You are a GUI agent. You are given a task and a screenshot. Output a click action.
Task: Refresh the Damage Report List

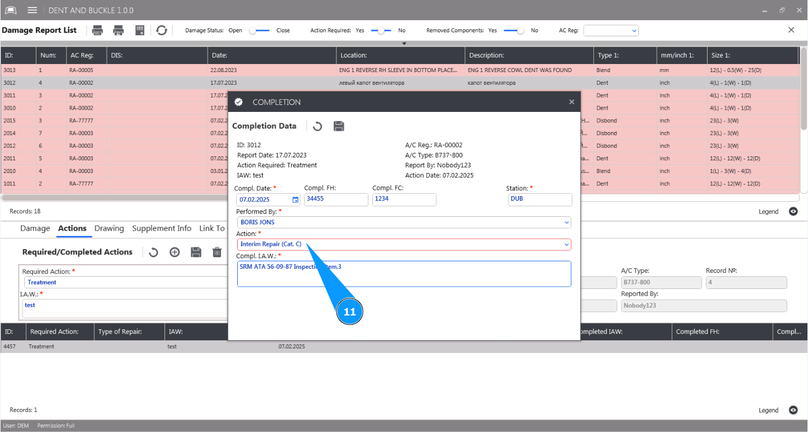click(162, 31)
